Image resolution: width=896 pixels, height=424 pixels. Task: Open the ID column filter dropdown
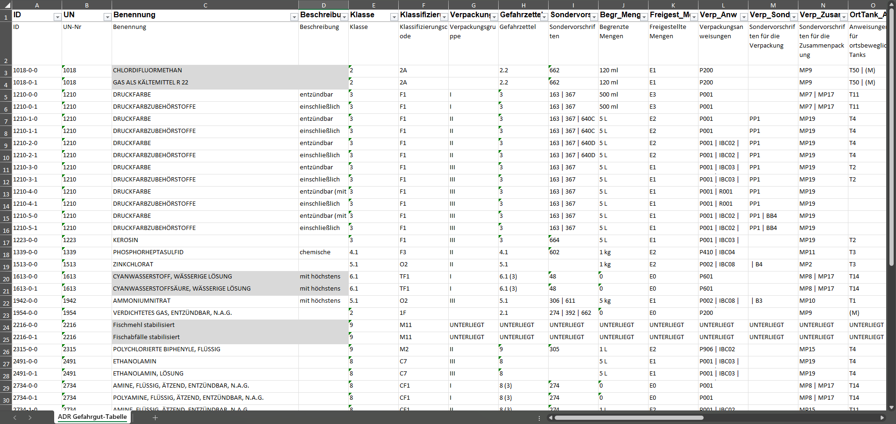click(x=57, y=17)
